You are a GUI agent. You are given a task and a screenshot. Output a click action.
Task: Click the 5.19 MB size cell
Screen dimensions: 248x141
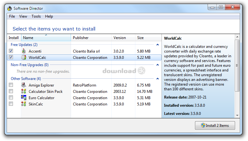[x=144, y=104]
